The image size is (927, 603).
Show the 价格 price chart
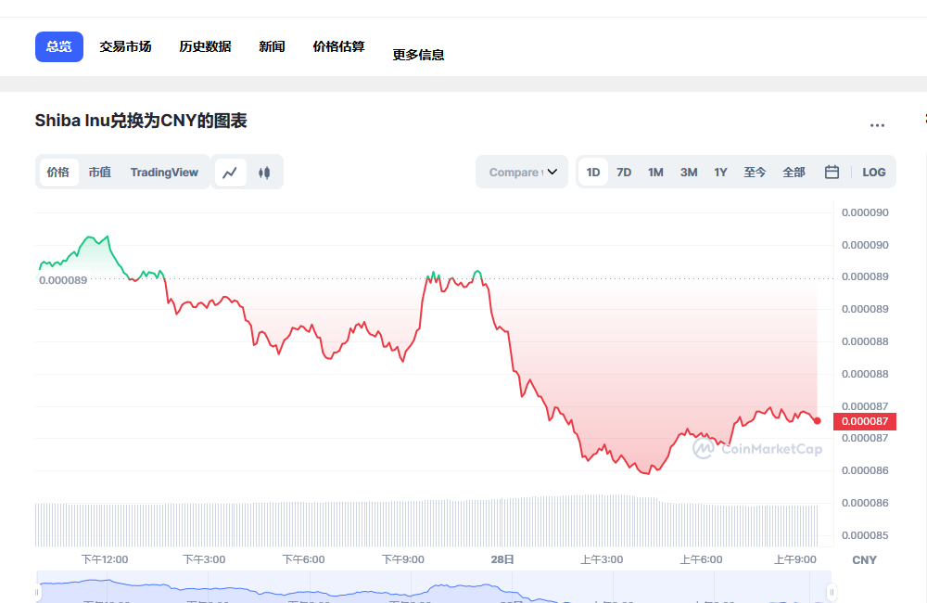click(57, 173)
